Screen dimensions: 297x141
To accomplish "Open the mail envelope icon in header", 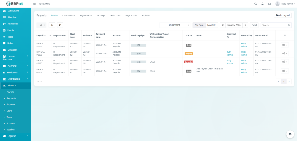I will click(x=269, y=4).
